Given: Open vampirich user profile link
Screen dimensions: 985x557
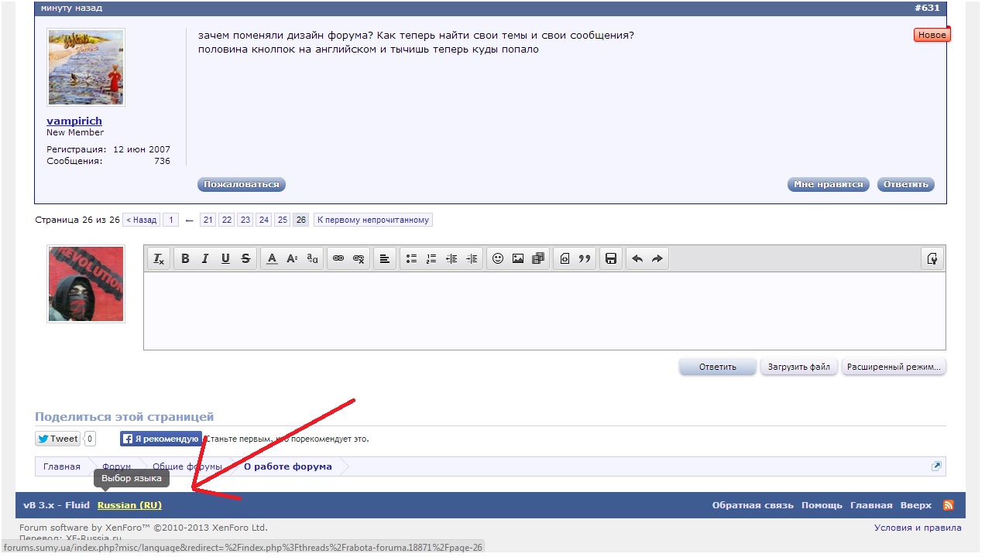Looking at the screenshot, I should tap(74, 121).
